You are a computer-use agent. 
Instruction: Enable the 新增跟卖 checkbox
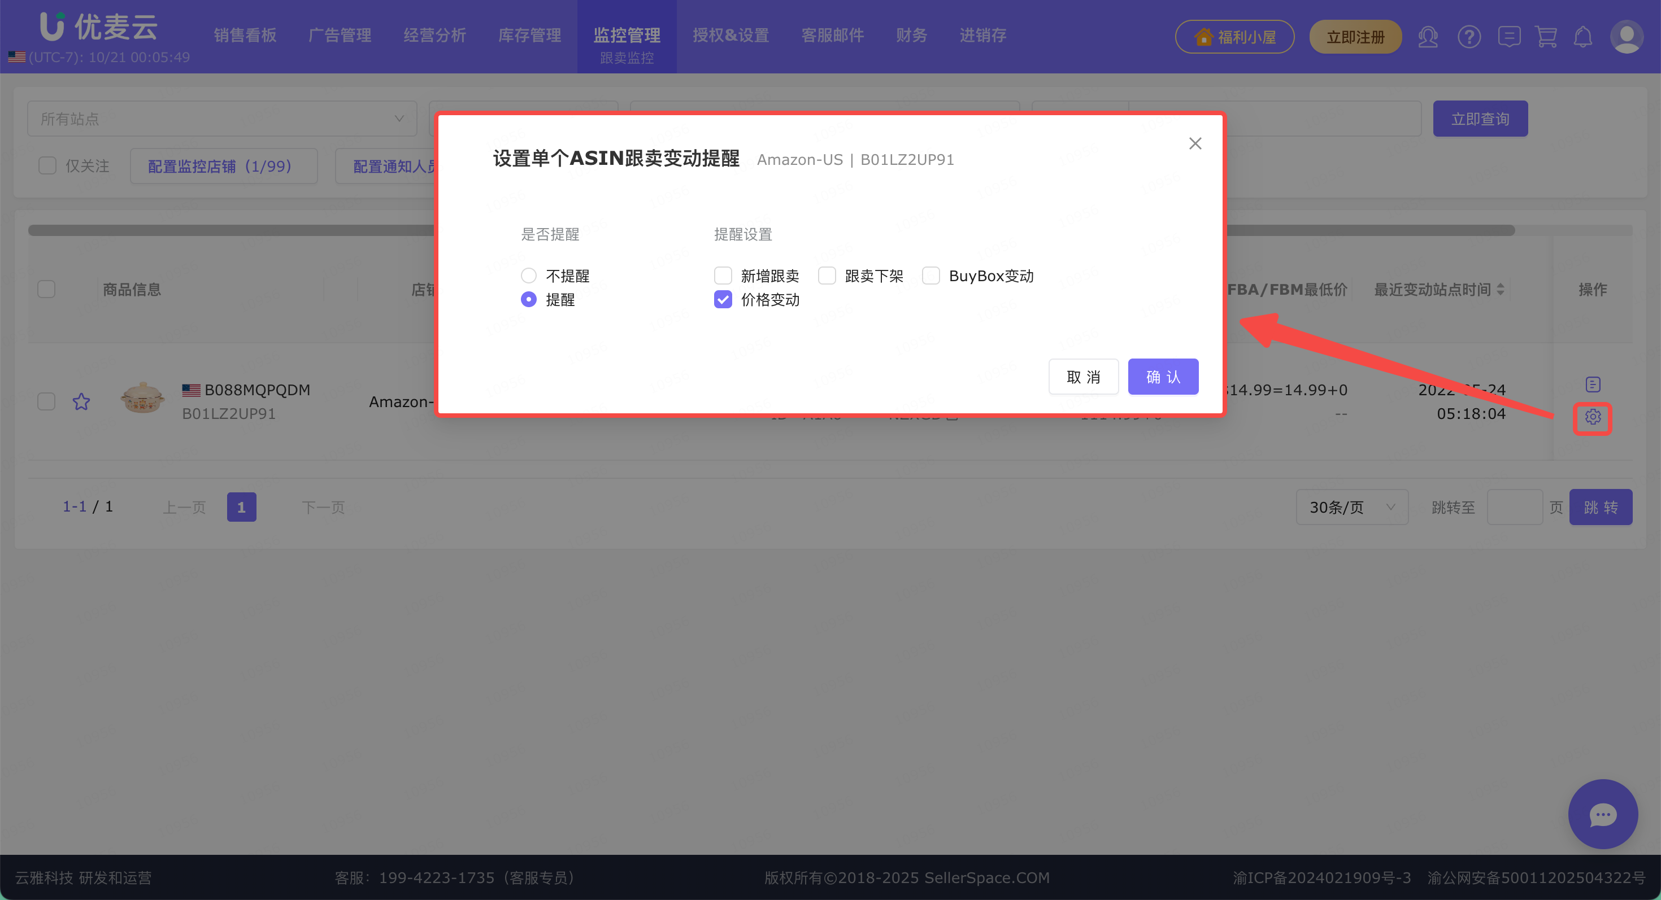(723, 276)
